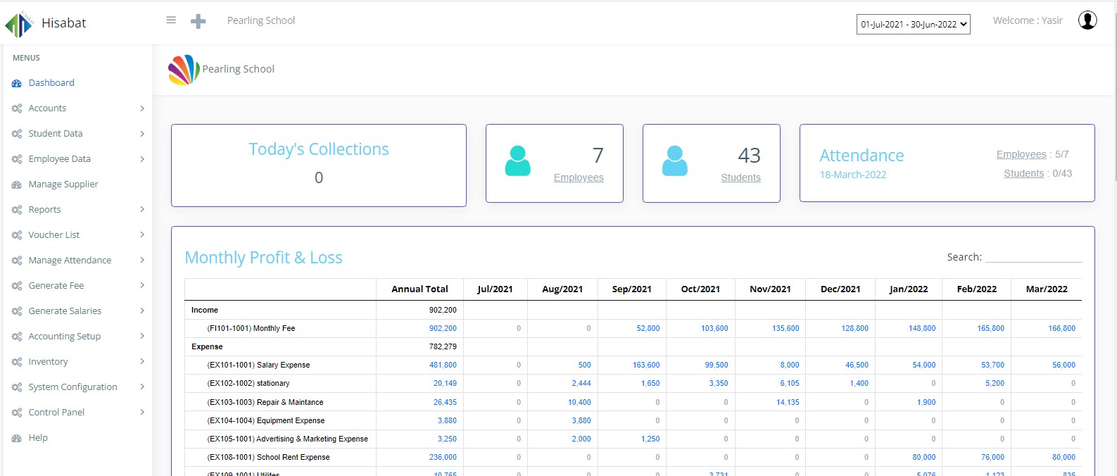Click the green employee person icon
1117x476 pixels.
point(518,161)
